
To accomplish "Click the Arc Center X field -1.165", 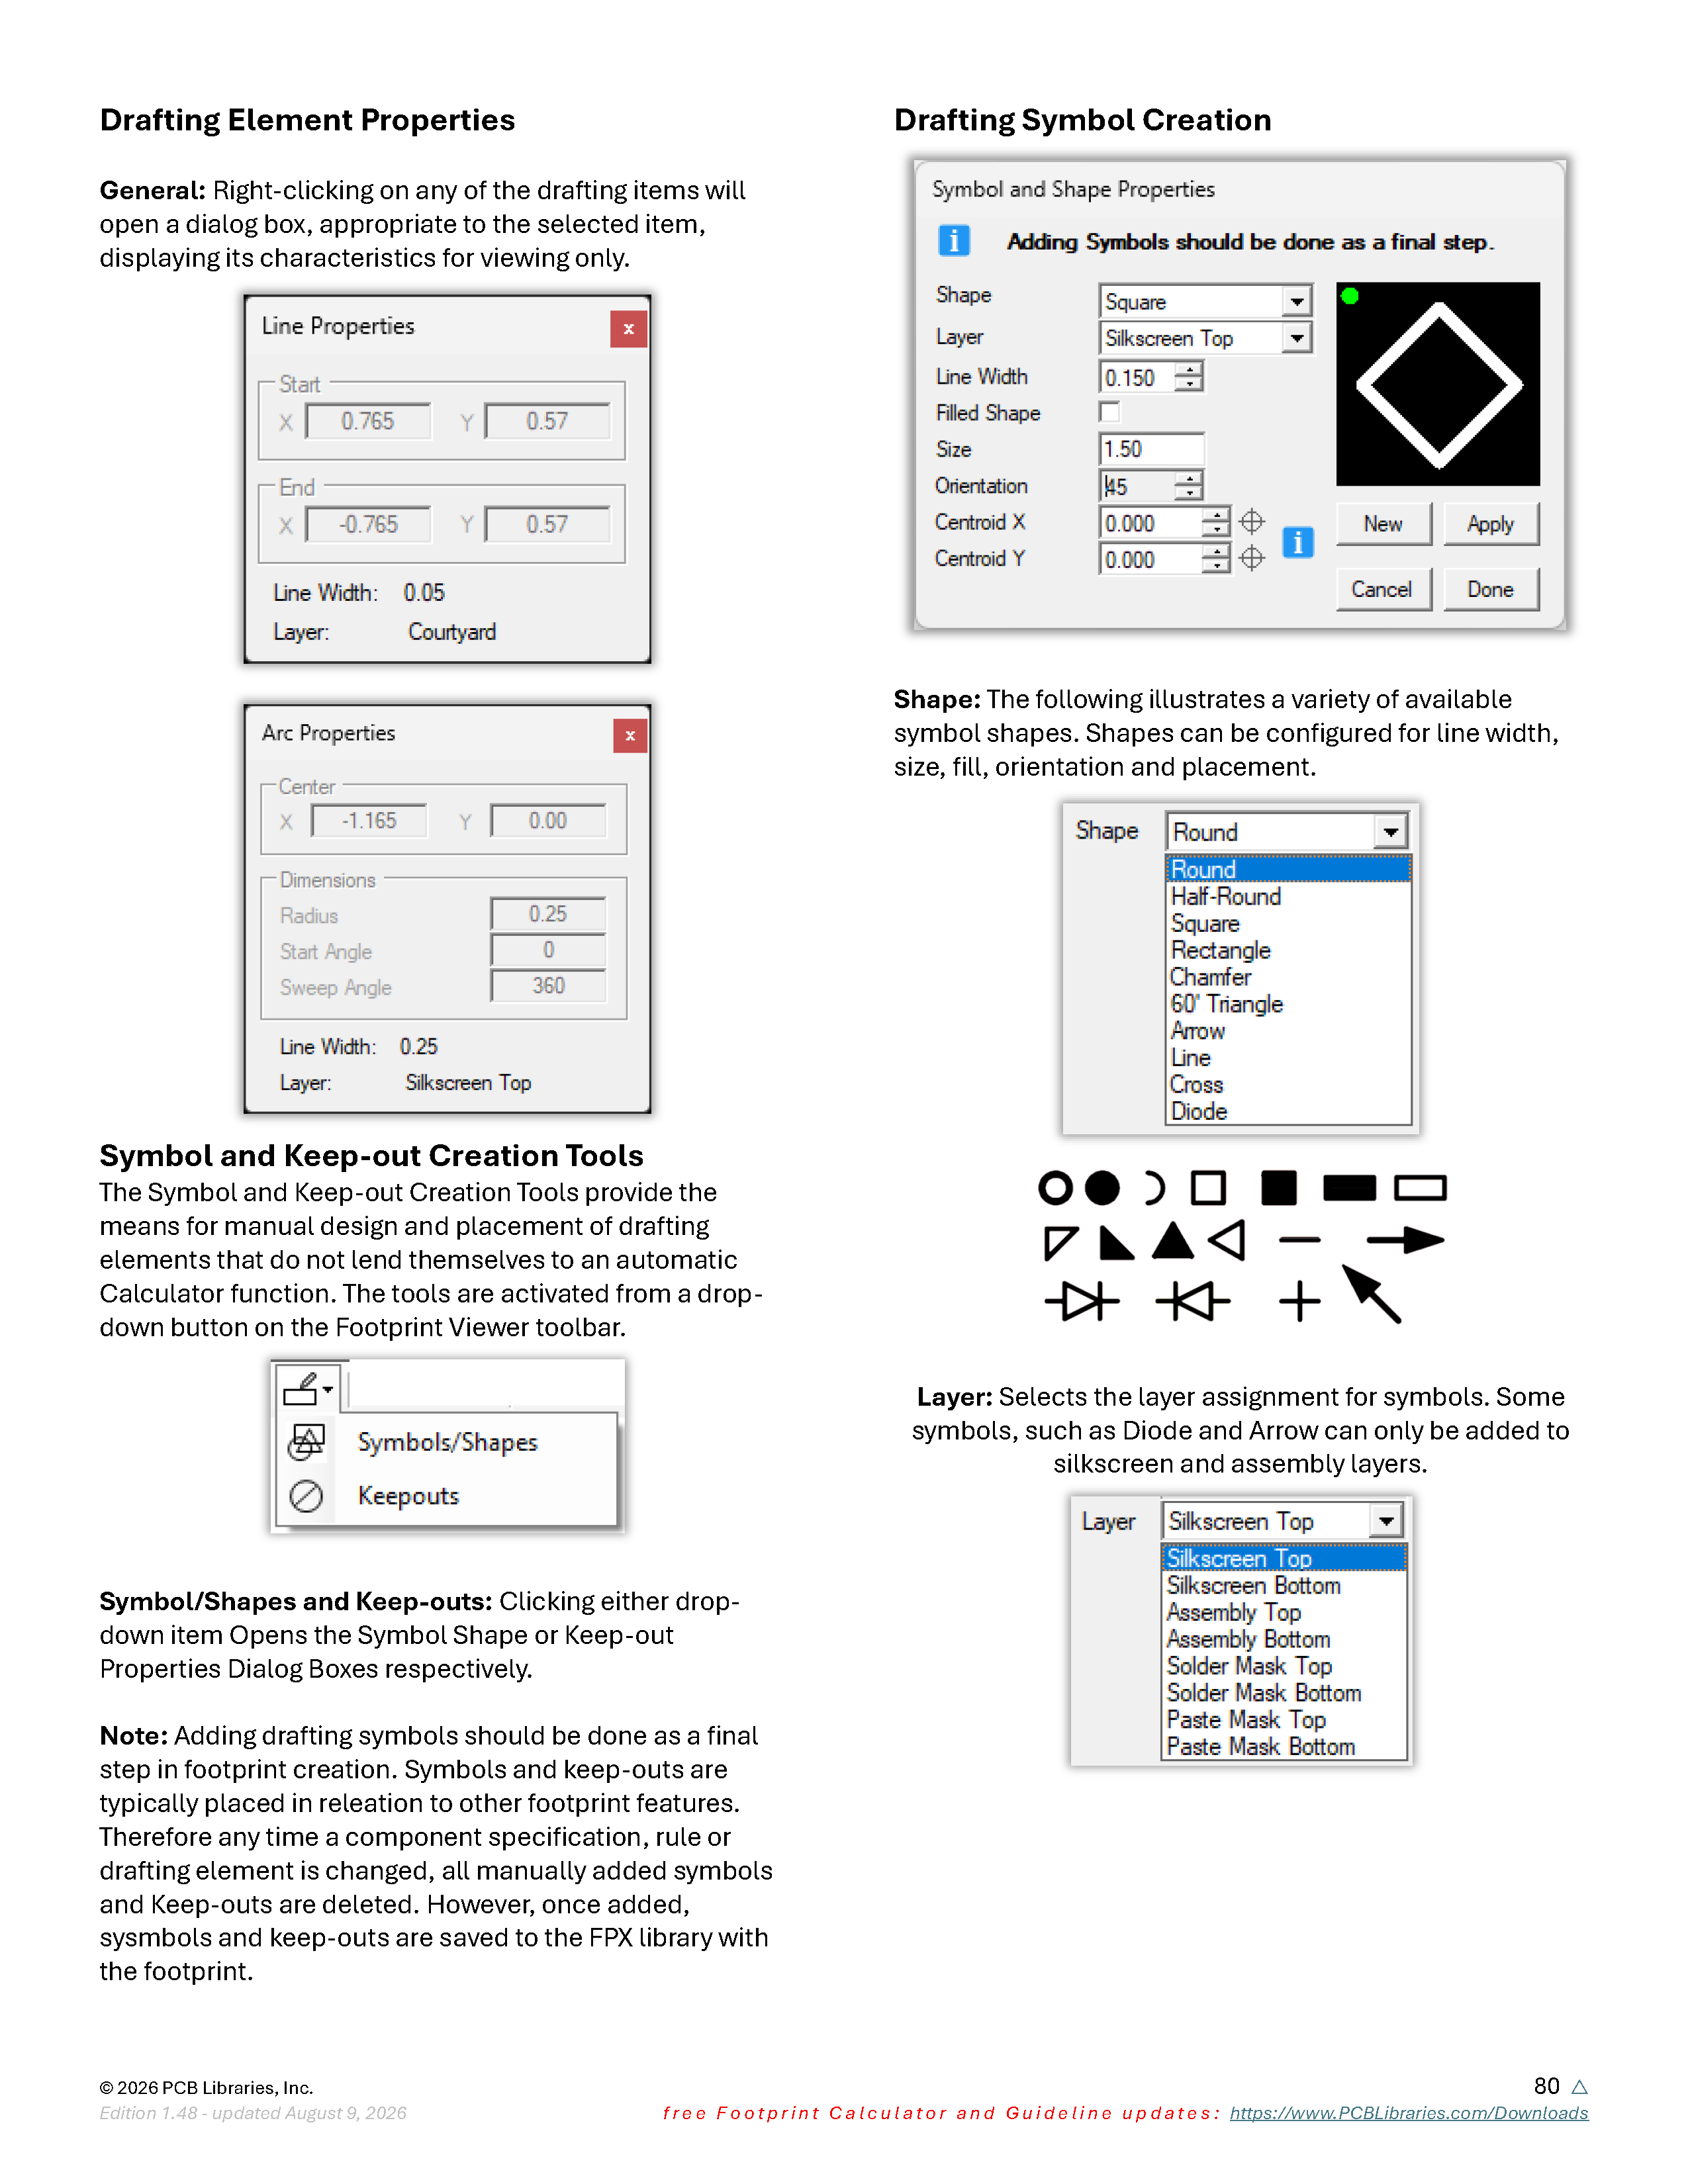I will click(369, 821).
